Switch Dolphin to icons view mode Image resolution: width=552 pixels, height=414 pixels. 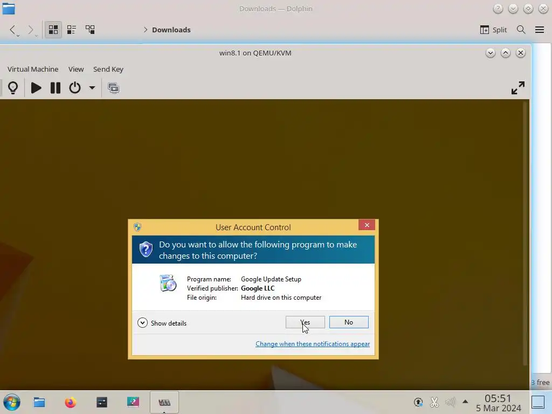pos(53,30)
